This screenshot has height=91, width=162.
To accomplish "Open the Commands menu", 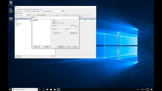I will pos(26,9).
